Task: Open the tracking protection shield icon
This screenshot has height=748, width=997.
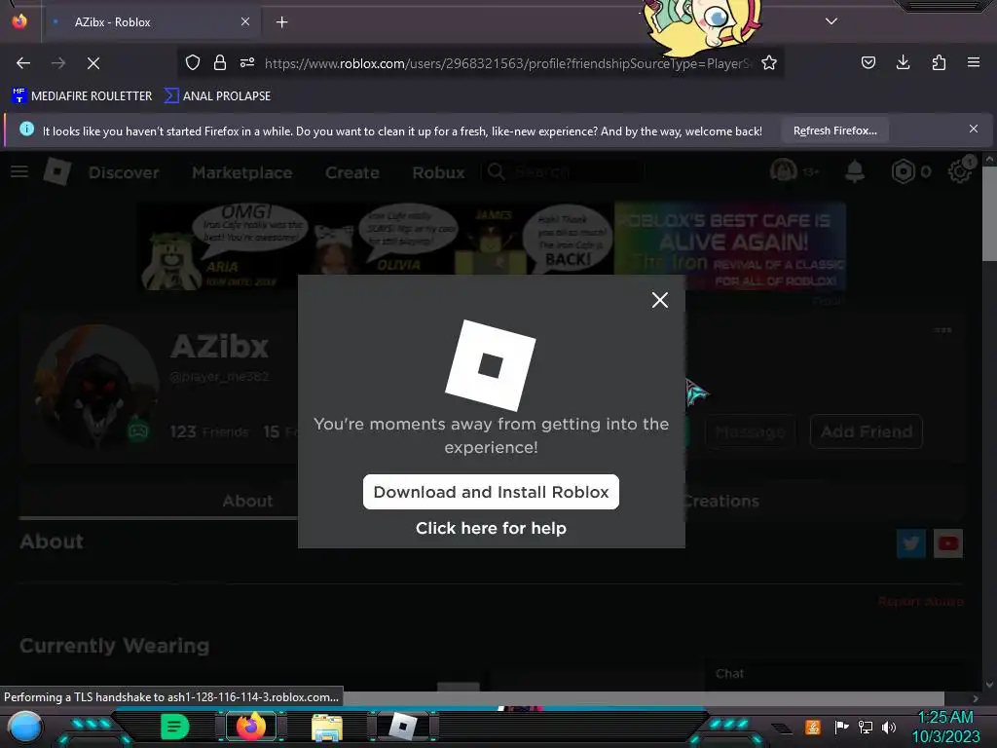Action: click(x=193, y=62)
